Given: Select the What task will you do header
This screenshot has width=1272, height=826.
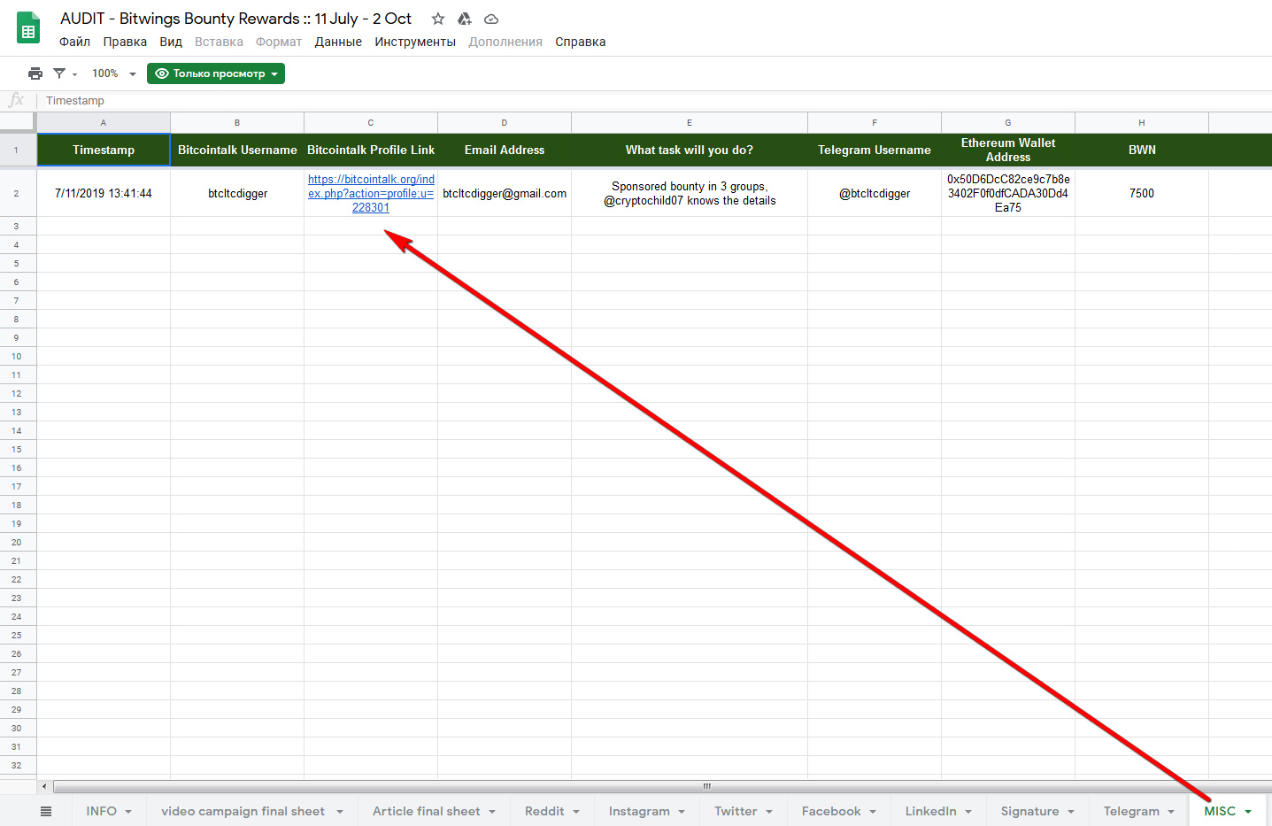Looking at the screenshot, I should (x=690, y=150).
